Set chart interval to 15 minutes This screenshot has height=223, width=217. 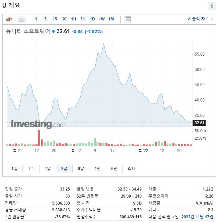pos(55,19)
